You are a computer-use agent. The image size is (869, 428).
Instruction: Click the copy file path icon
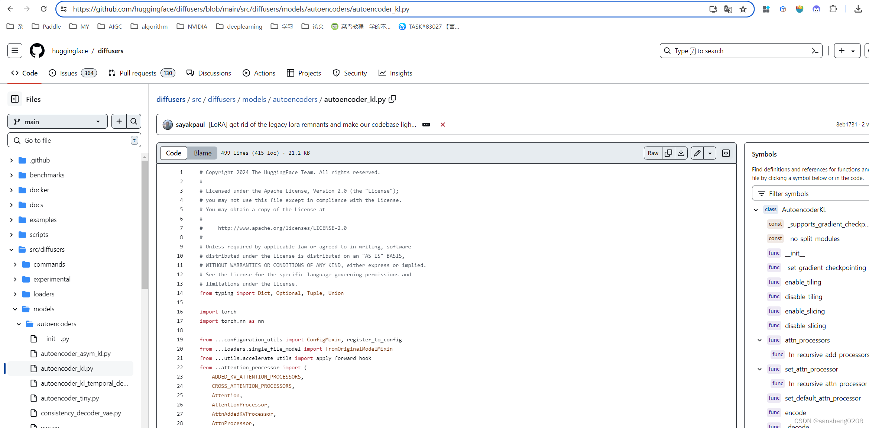coord(392,99)
